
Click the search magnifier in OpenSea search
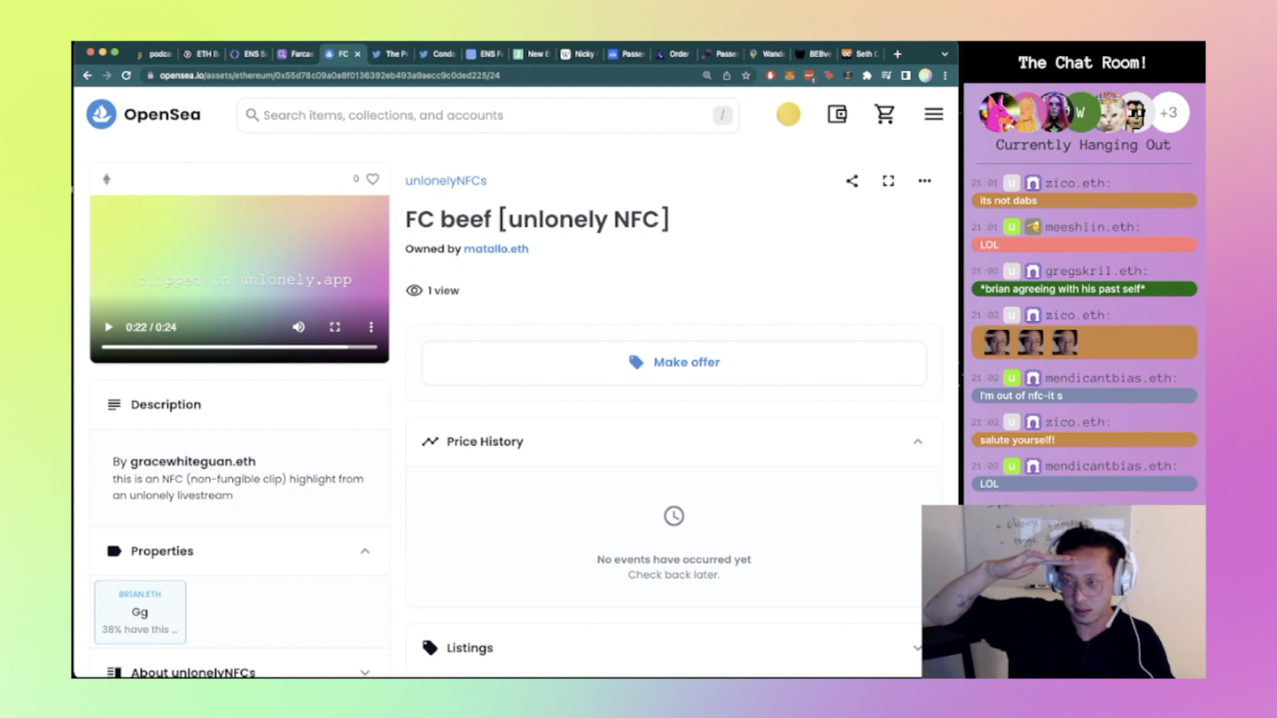click(252, 115)
